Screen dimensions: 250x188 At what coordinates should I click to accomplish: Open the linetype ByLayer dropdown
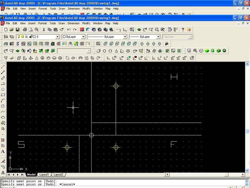pyautogui.click(x=125, y=37)
